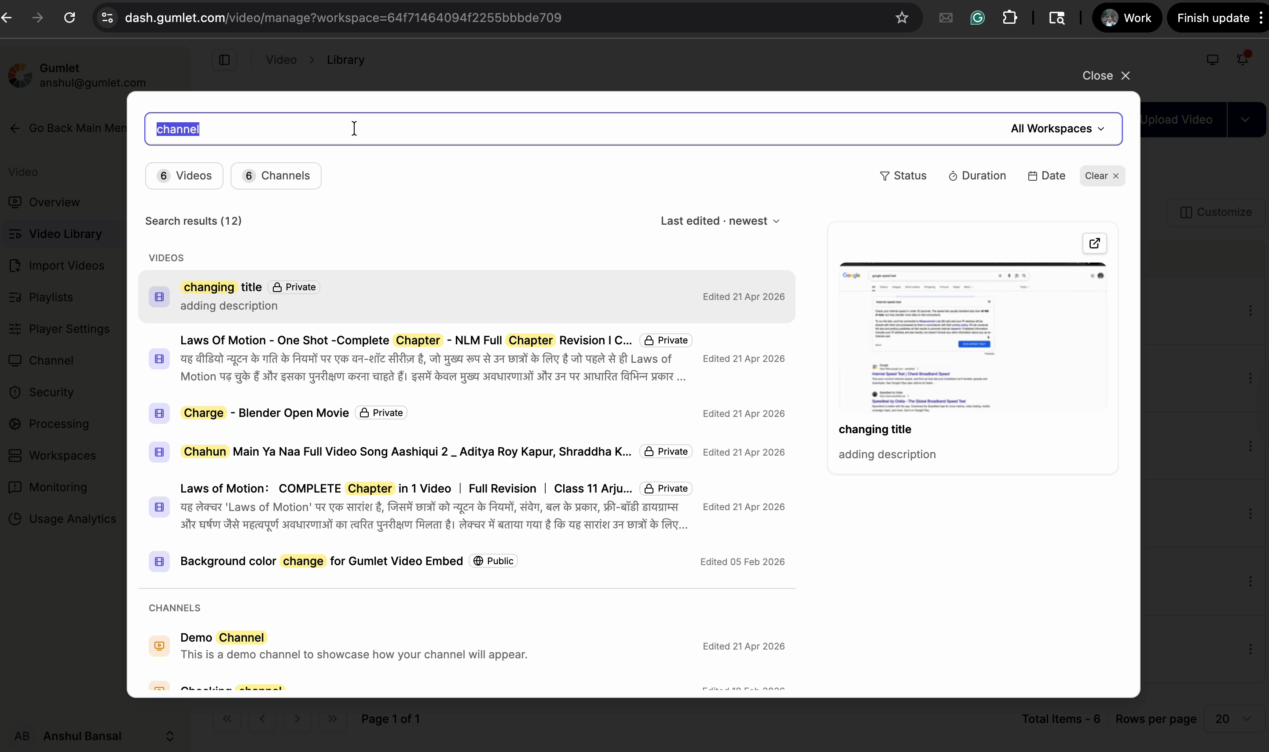The height and width of the screenshot is (752, 1269).
Task: Click the browser address bar URL
Action: pyautogui.click(x=343, y=18)
